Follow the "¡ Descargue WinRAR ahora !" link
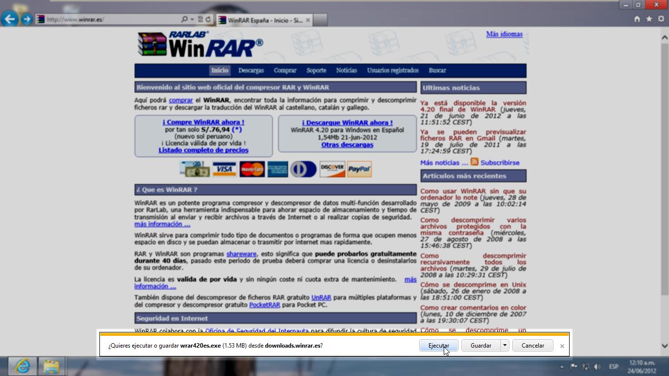This screenshot has width=669, height=376. [x=347, y=122]
